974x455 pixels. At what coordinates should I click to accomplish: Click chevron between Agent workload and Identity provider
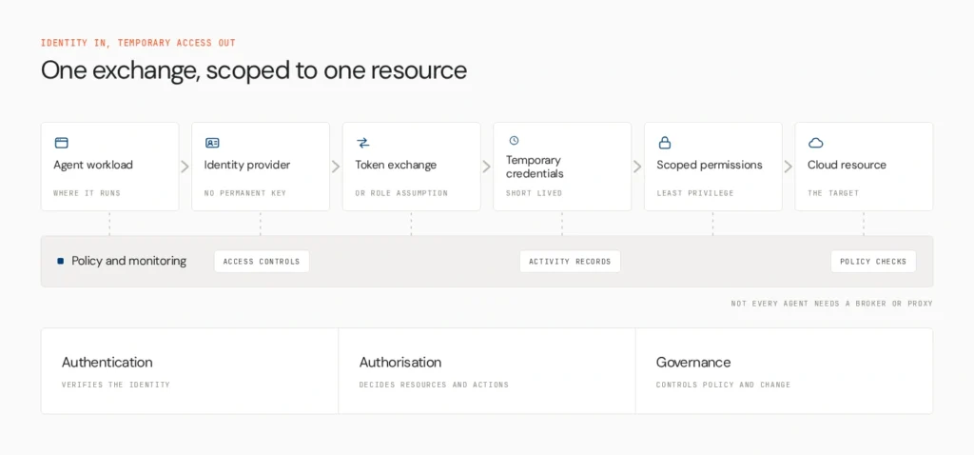coord(185,167)
